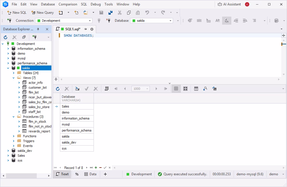Click the user account avatar icon
This screenshot has height=187, width=287.
point(247,4)
